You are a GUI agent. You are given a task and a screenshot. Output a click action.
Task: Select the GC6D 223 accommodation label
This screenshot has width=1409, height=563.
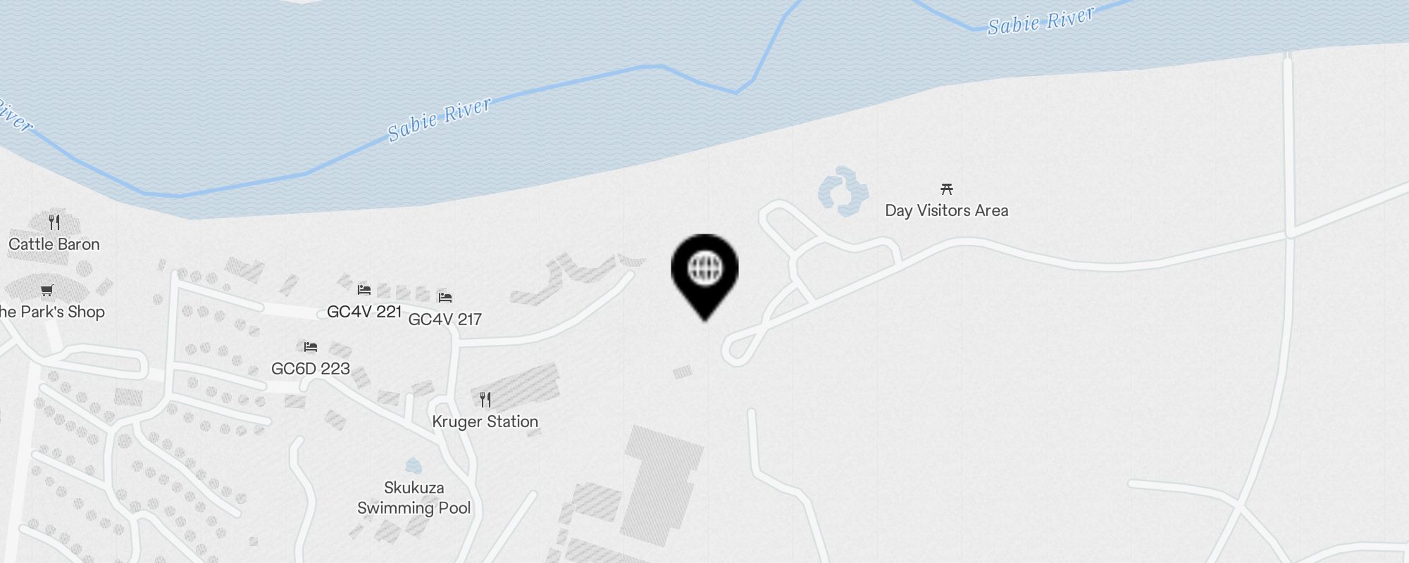(x=311, y=368)
